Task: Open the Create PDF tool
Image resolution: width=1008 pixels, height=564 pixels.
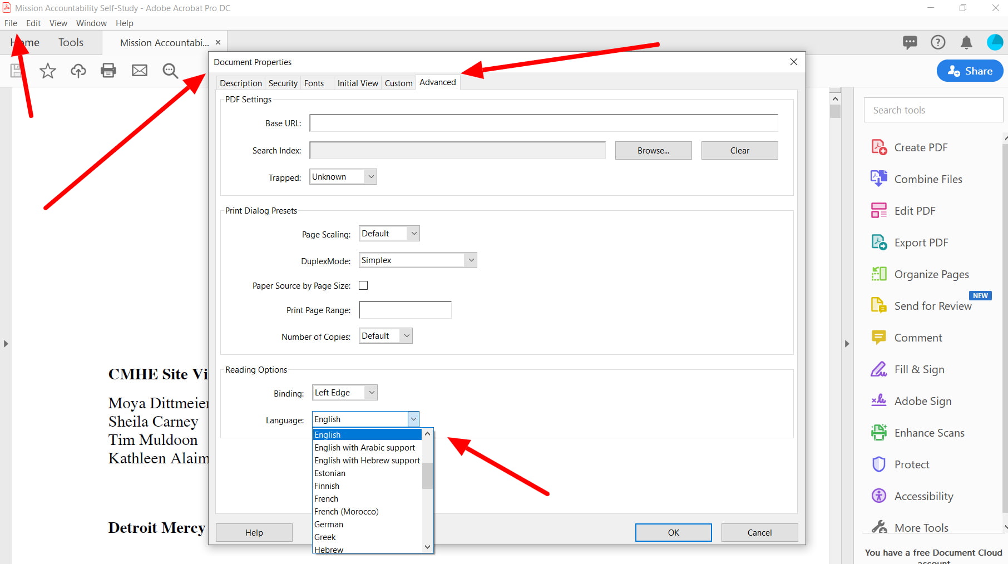Action: pyautogui.click(x=910, y=147)
